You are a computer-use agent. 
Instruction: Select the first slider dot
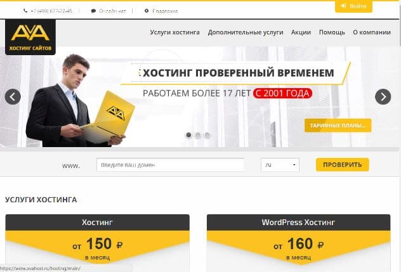tap(188, 134)
